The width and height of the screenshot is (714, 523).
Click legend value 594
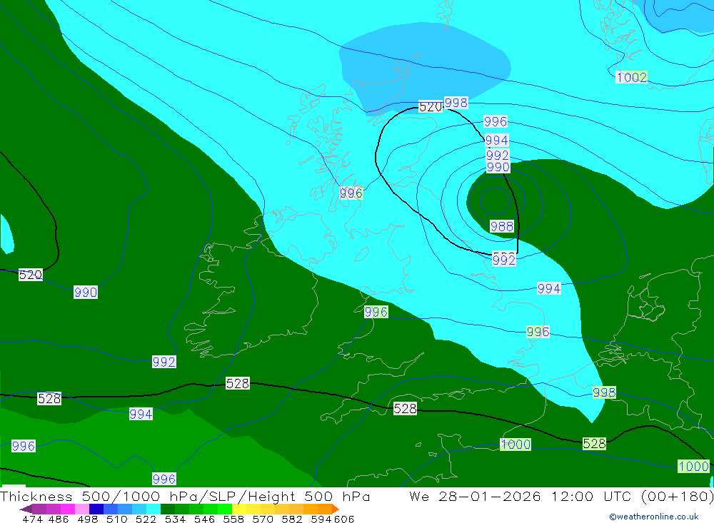pos(321,519)
